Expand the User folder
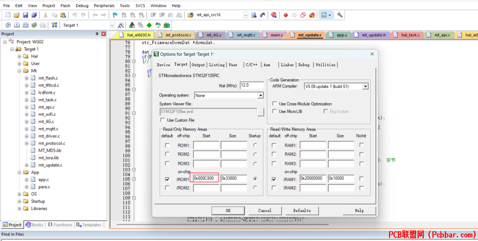 (x=19, y=64)
